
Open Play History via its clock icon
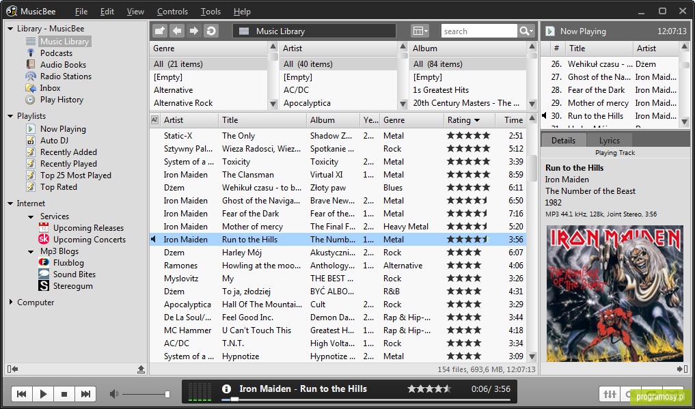tap(30, 100)
